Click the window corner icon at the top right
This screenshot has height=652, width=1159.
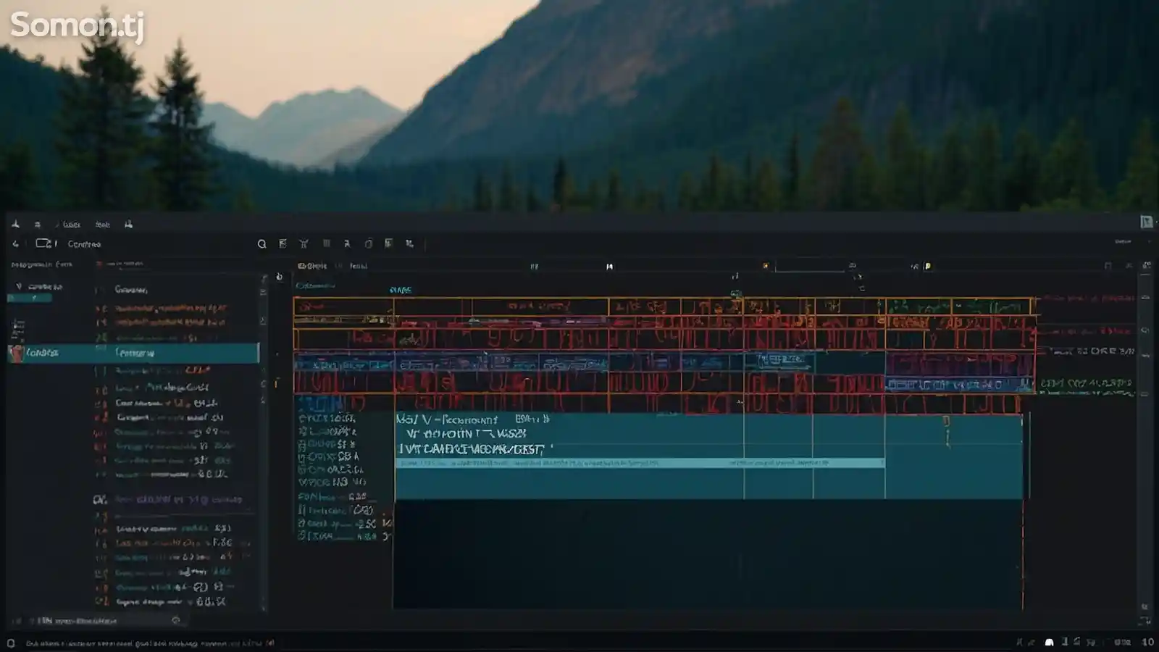coord(1146,222)
